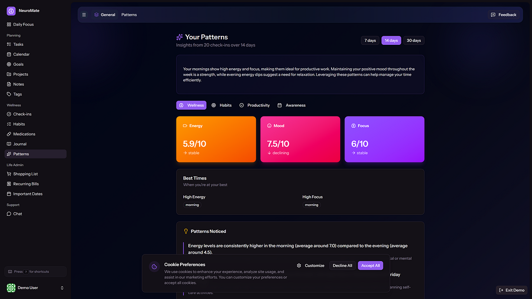Click the 'Your Patterns' heading

click(206, 37)
